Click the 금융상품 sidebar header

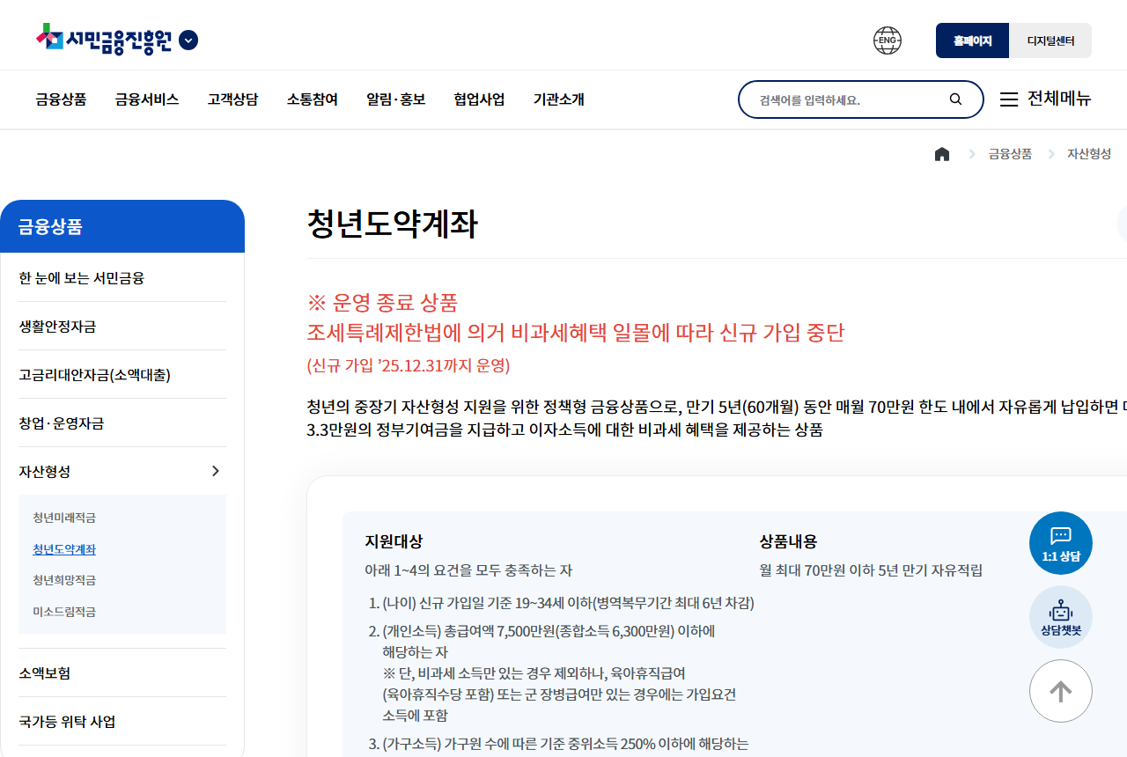tap(122, 227)
